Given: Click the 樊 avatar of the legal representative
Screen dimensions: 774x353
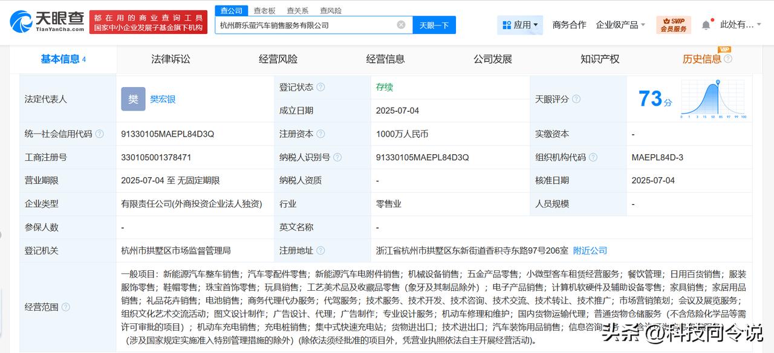Looking at the screenshot, I should [133, 99].
